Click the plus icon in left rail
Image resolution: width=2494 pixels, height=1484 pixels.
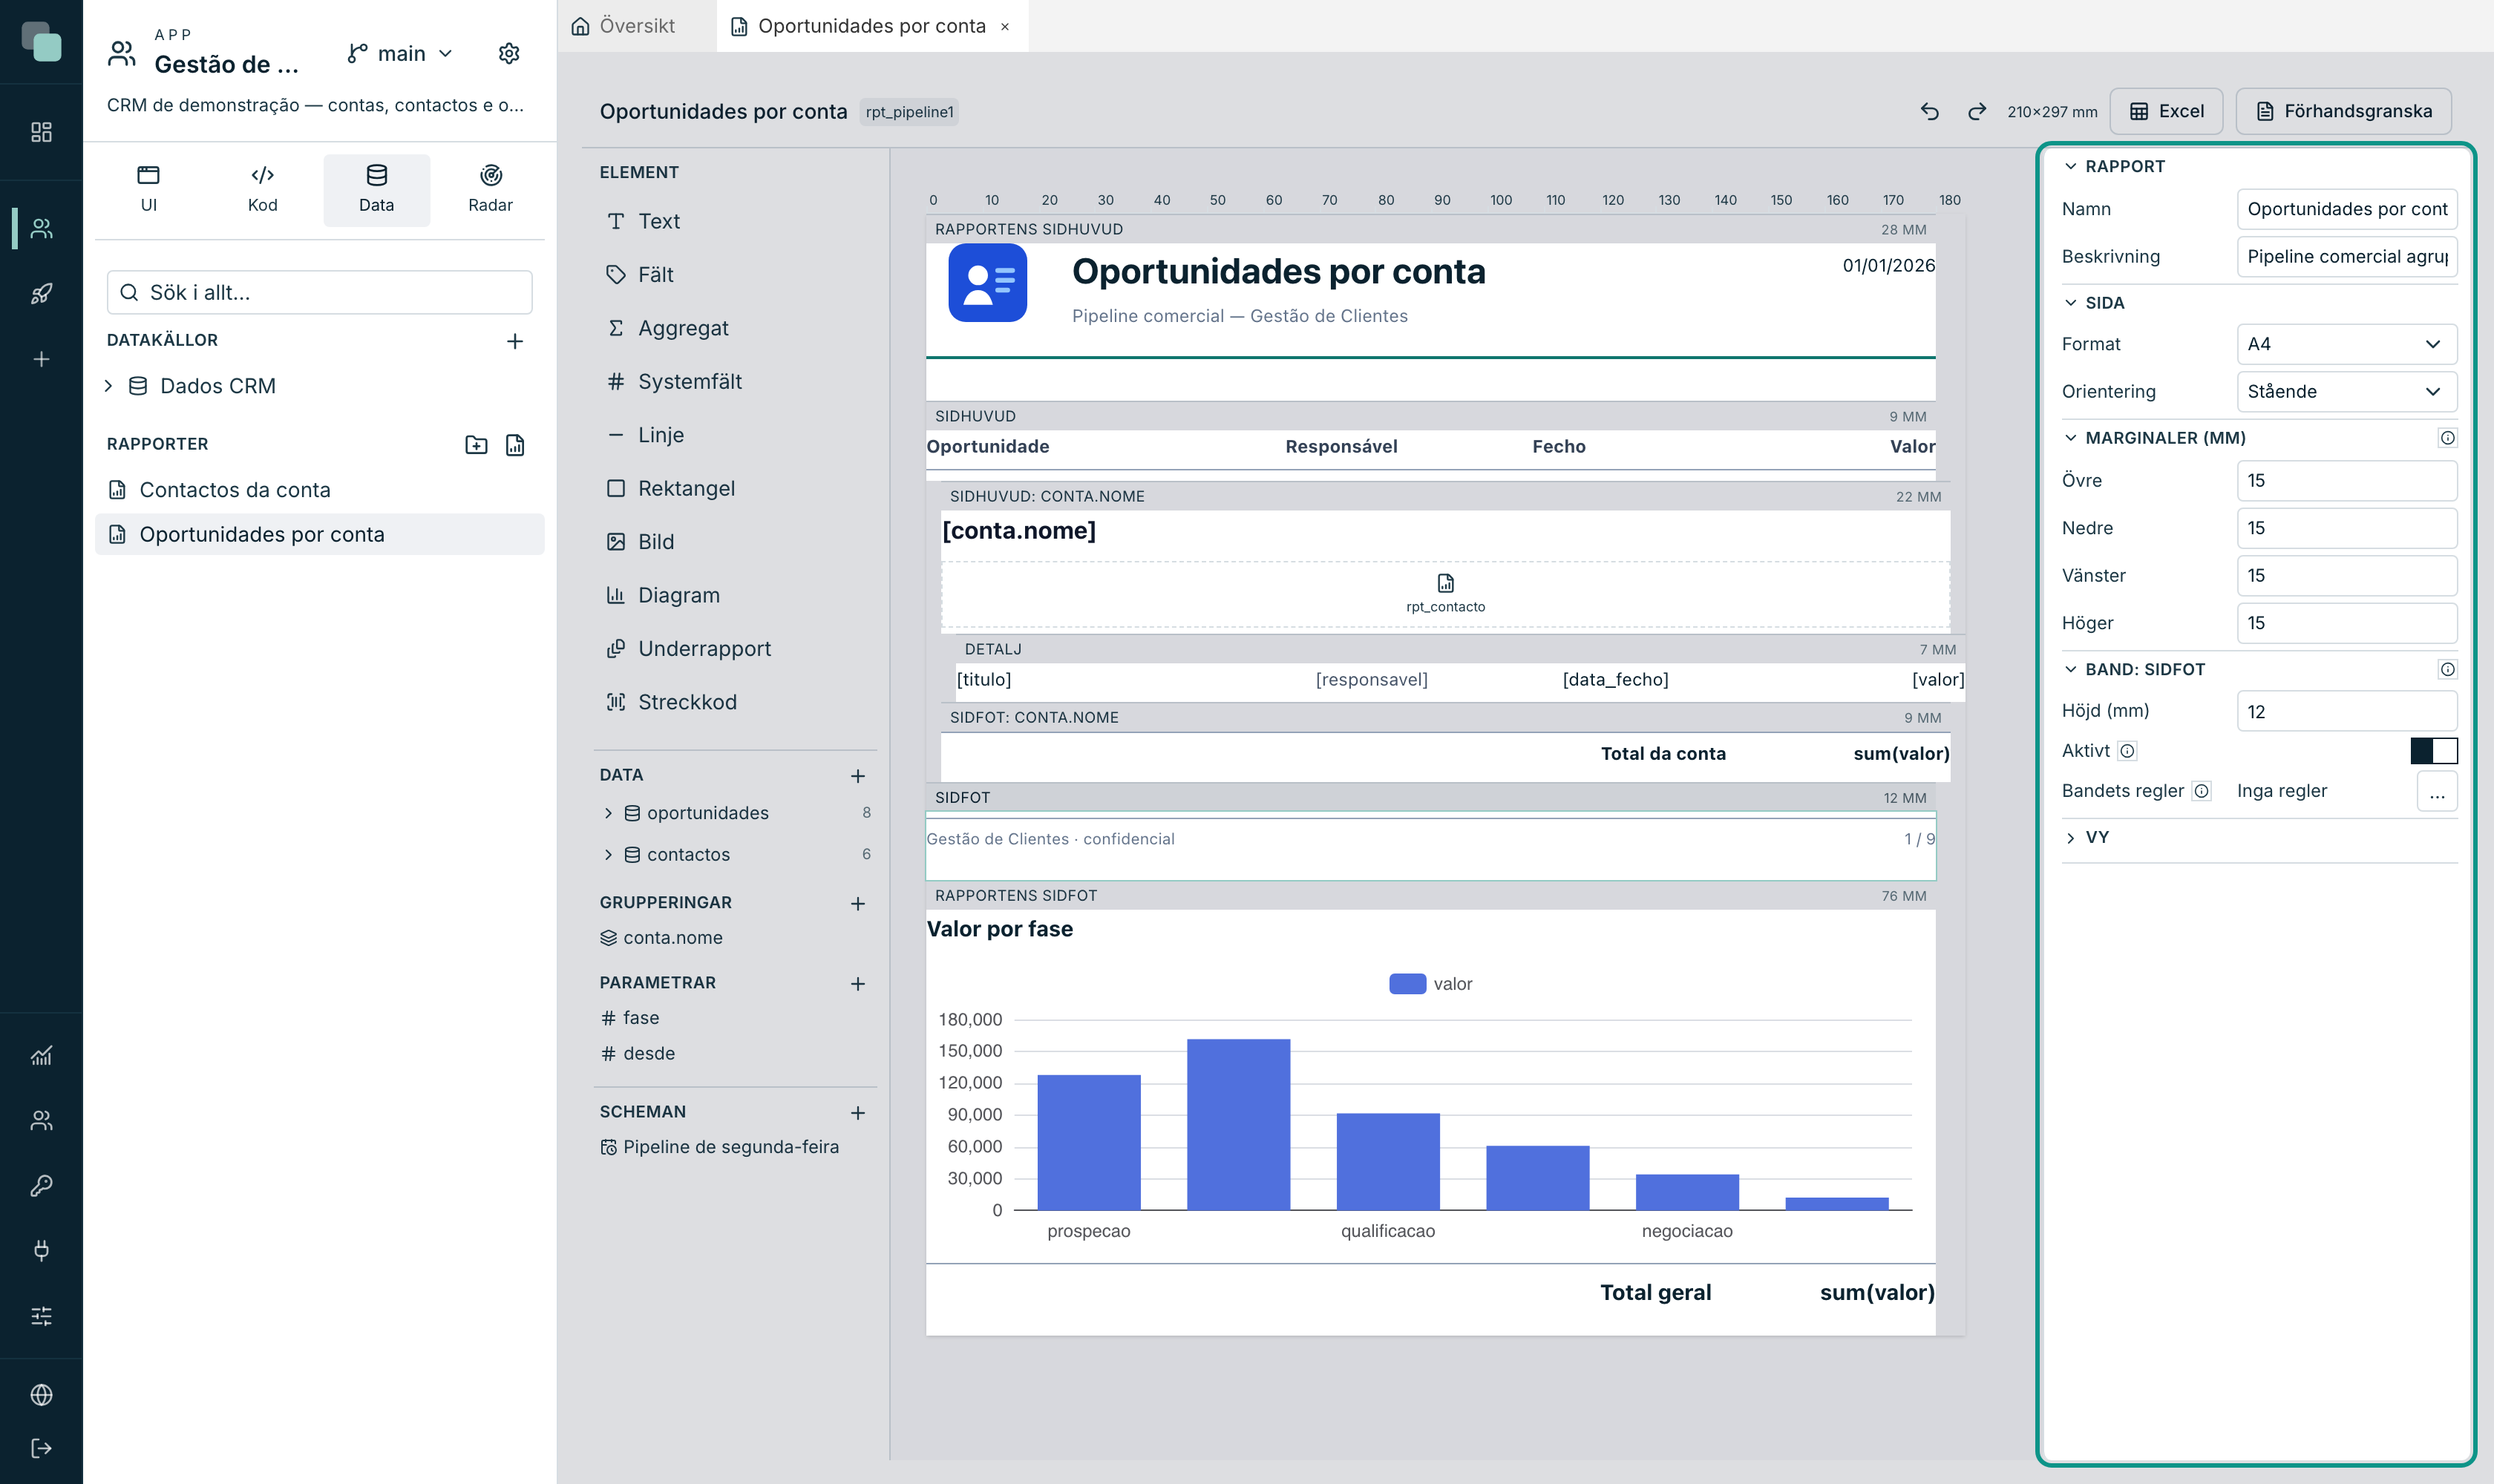[41, 359]
